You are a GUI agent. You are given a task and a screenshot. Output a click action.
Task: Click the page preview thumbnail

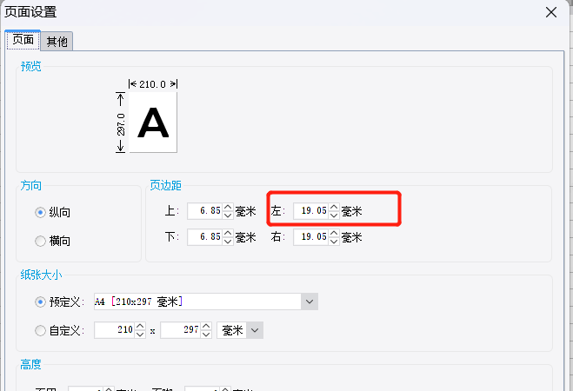pos(153,123)
